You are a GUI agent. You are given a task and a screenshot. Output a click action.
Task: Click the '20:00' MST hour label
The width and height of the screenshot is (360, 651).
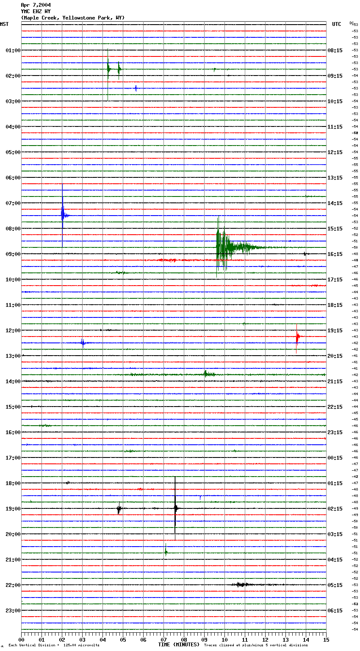(x=13, y=534)
